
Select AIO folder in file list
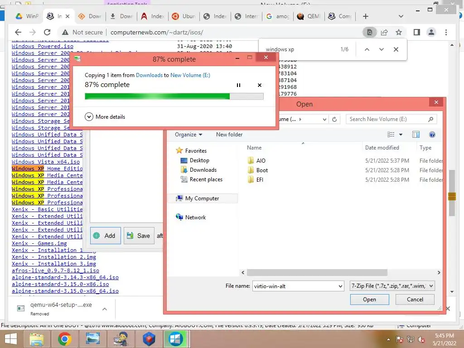click(x=256, y=161)
